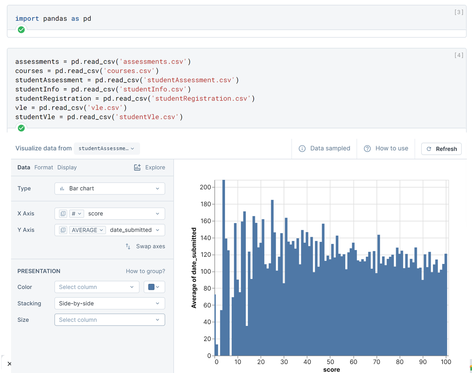The height and width of the screenshot is (373, 472).
Task: Click the cell execution count [4]
Action: click(459, 55)
